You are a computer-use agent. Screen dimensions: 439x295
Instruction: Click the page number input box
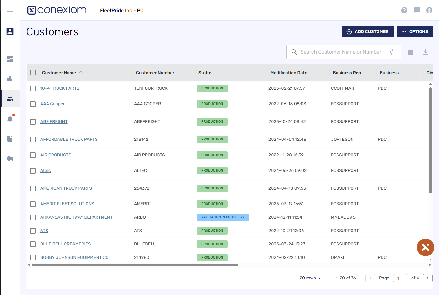click(400, 278)
